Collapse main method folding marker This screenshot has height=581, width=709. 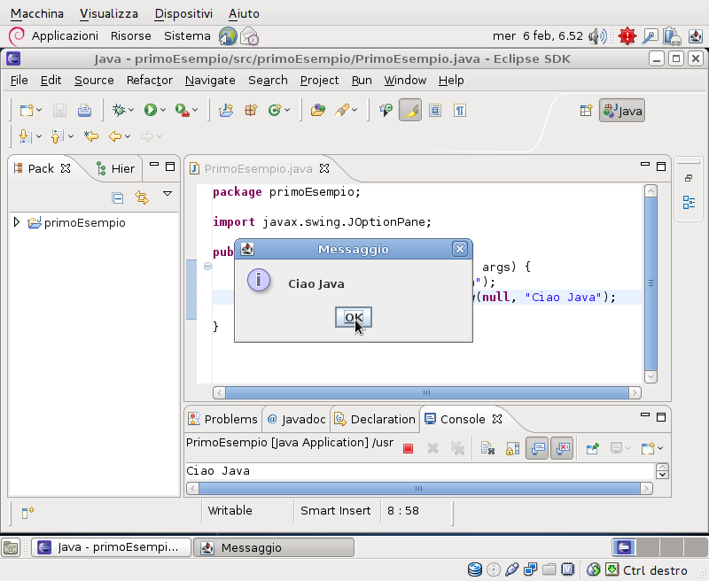click(207, 266)
